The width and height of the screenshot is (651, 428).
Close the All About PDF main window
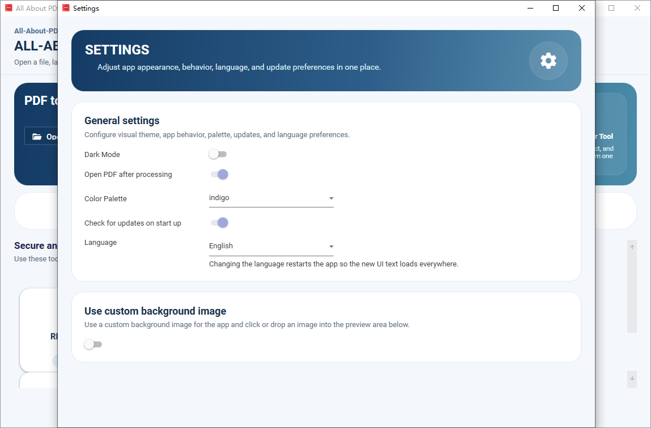pyautogui.click(x=637, y=8)
